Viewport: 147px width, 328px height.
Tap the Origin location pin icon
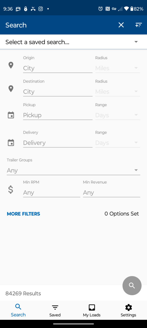coord(11,65)
